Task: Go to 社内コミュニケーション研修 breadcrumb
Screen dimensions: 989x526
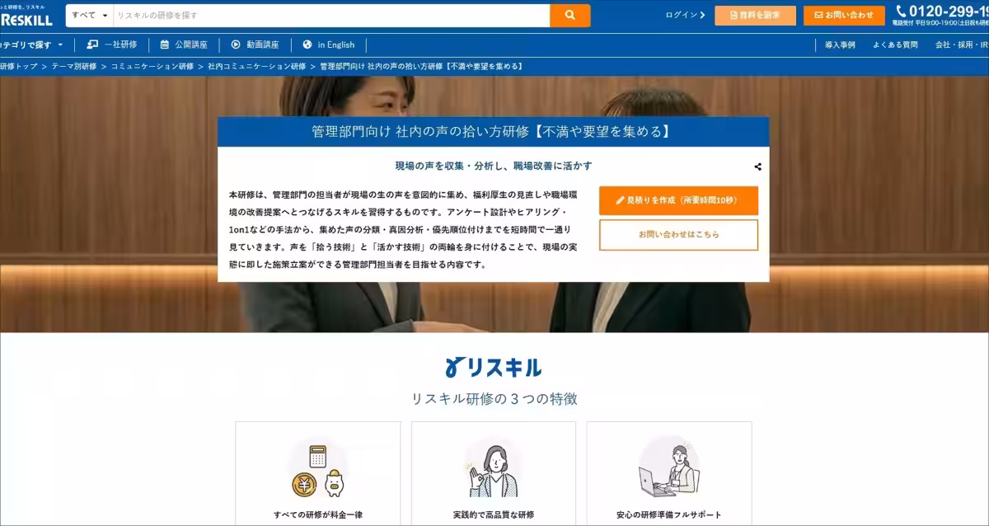Action: (256, 66)
